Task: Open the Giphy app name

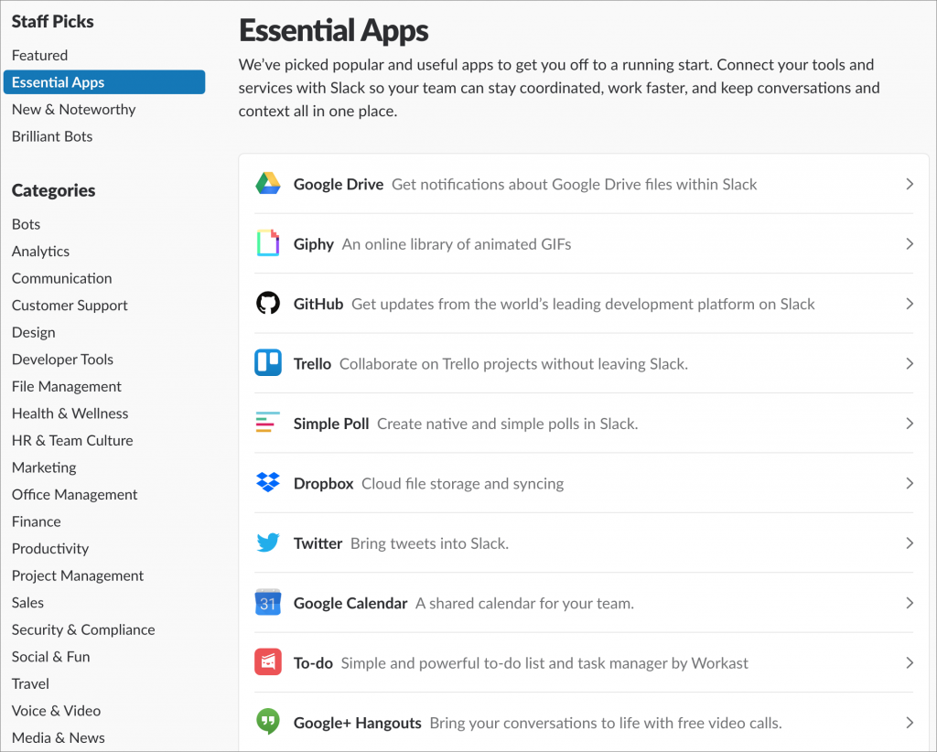Action: (x=313, y=244)
